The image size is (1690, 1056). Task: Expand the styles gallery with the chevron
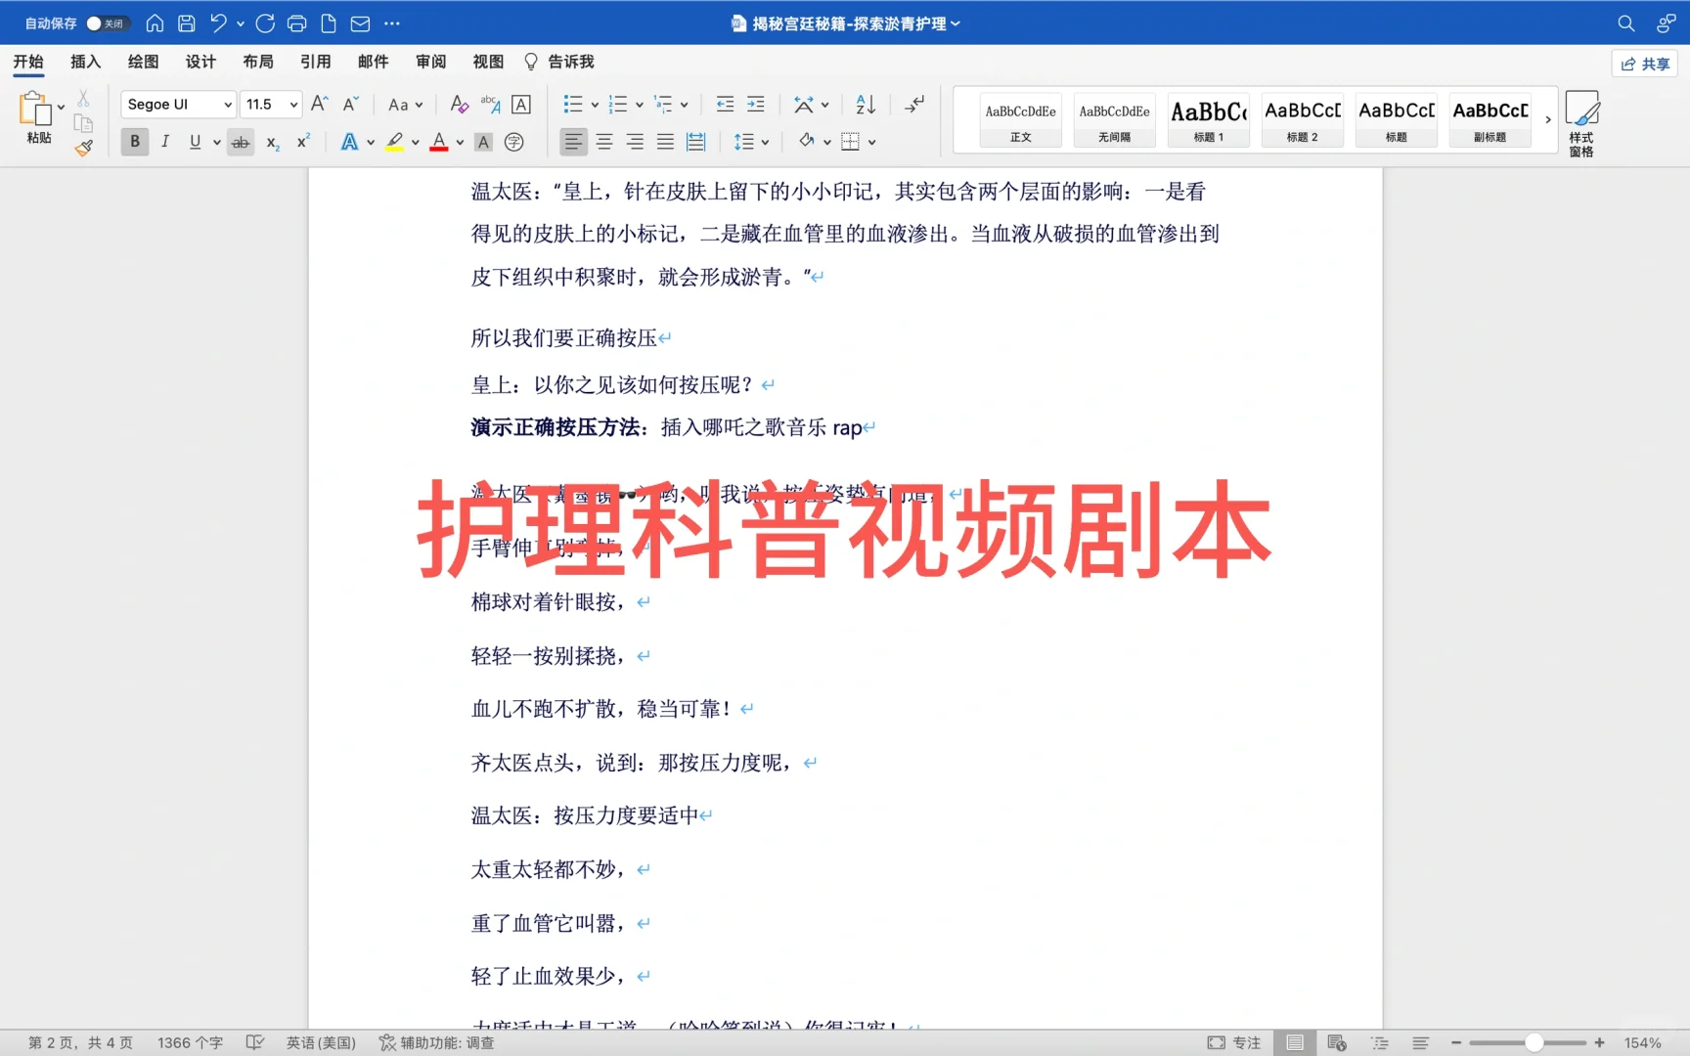pyautogui.click(x=1546, y=119)
